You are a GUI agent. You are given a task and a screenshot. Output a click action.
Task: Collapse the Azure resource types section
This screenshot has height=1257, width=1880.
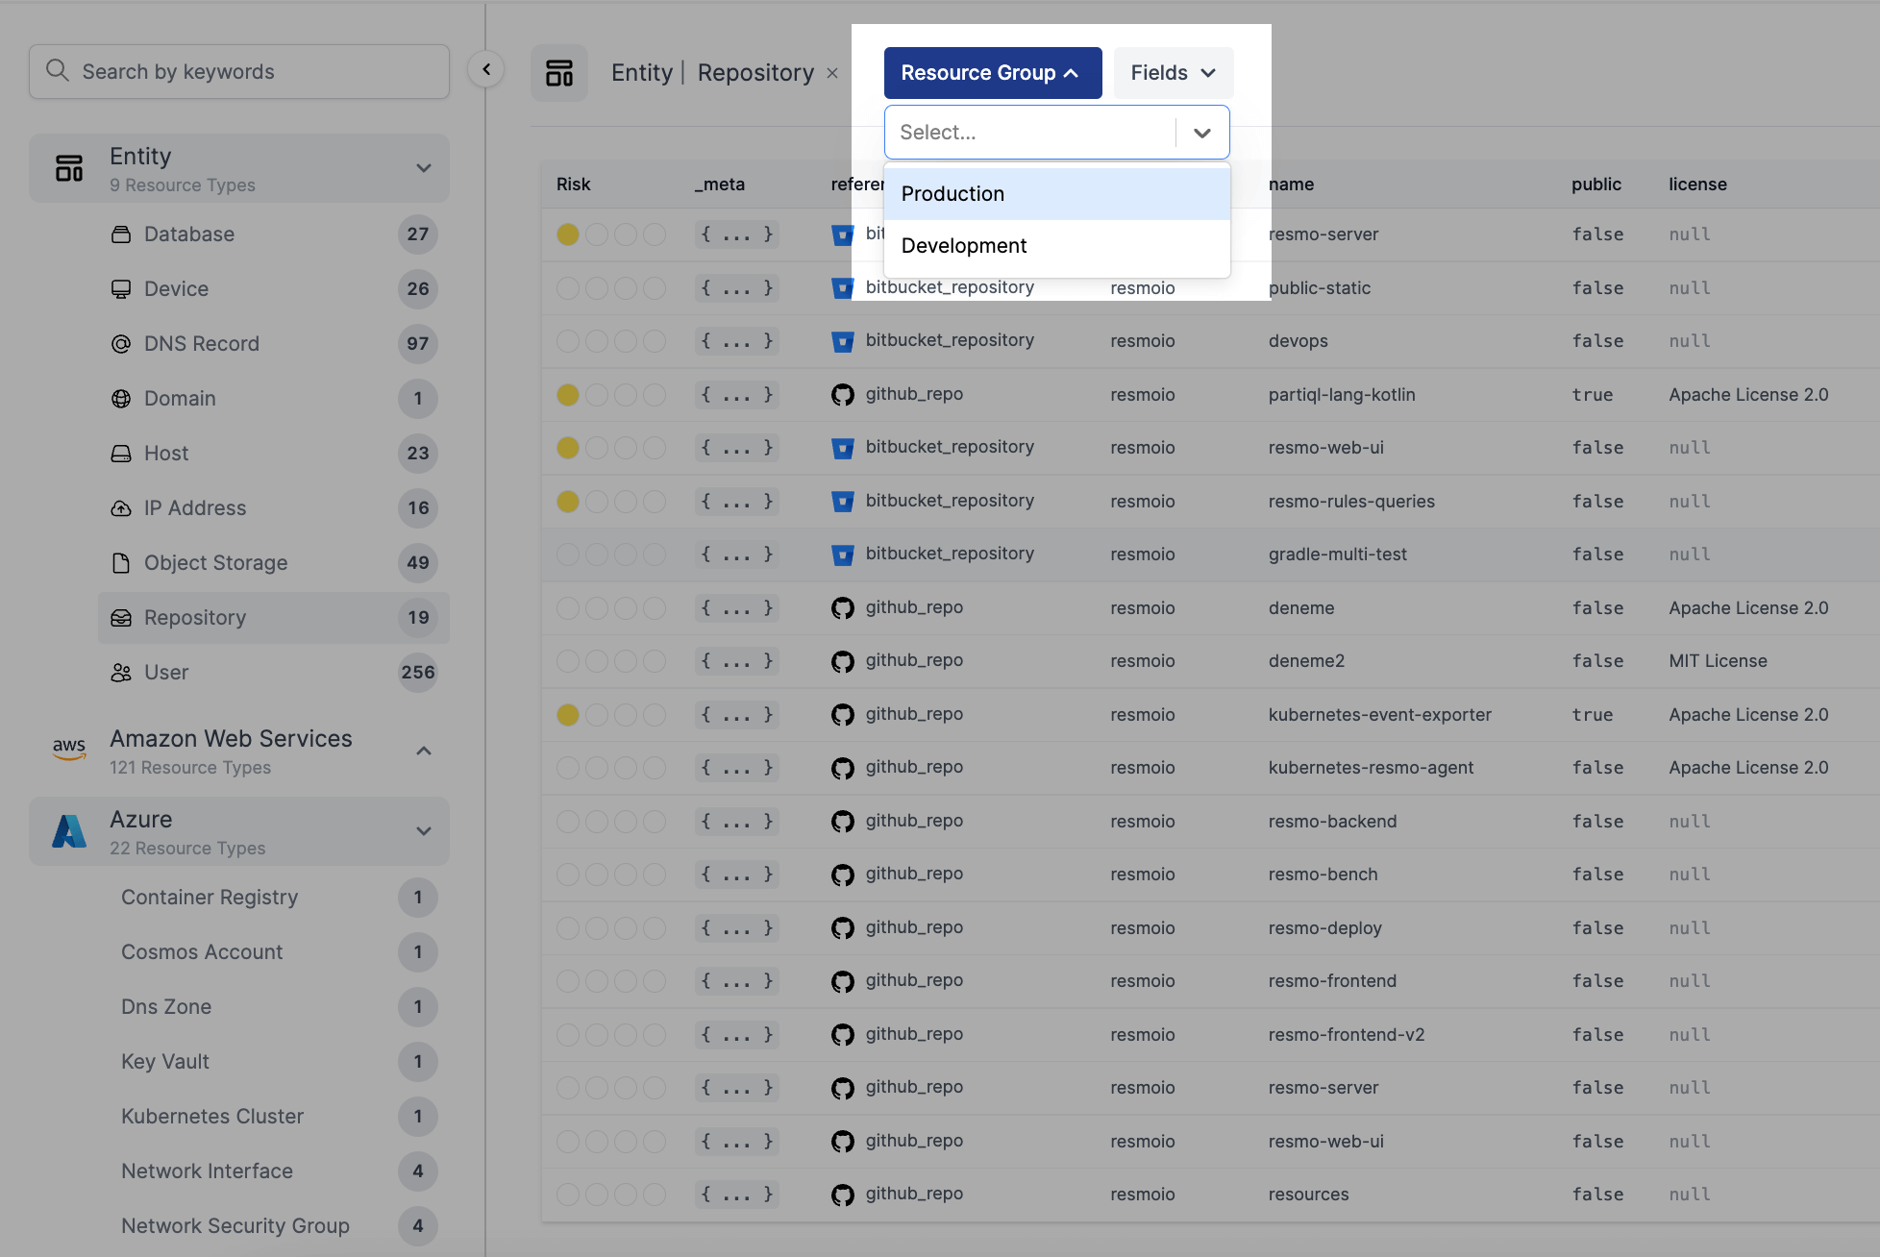point(423,830)
